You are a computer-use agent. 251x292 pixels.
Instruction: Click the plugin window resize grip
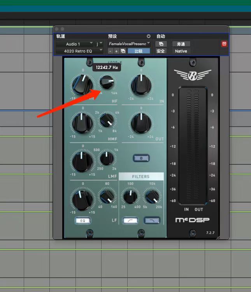click(x=218, y=237)
